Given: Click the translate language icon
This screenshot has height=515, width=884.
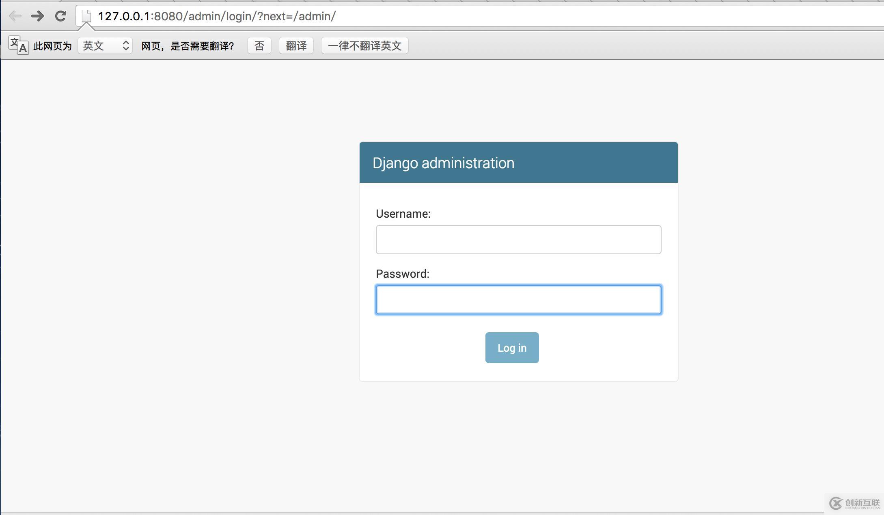Looking at the screenshot, I should (x=18, y=45).
